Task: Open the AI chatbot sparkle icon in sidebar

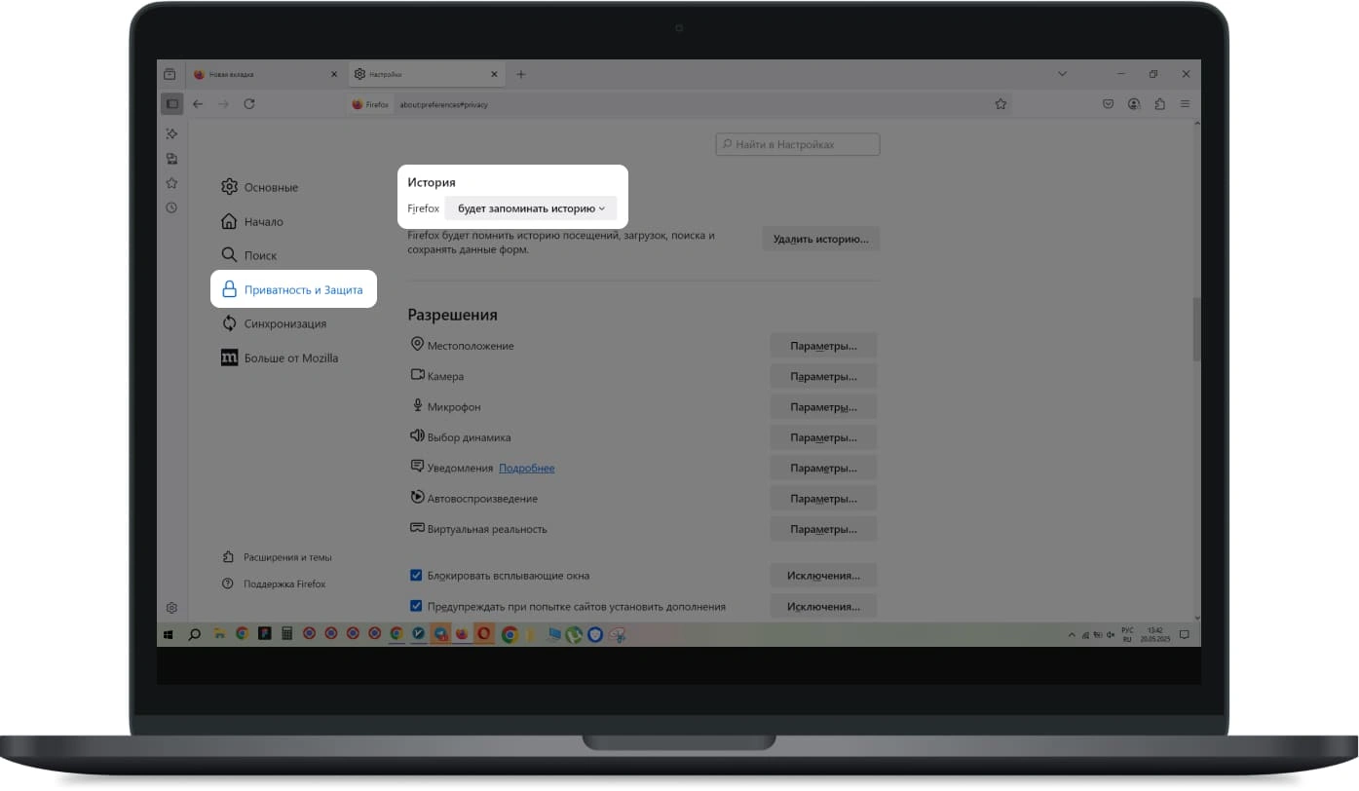Action: pyautogui.click(x=171, y=133)
